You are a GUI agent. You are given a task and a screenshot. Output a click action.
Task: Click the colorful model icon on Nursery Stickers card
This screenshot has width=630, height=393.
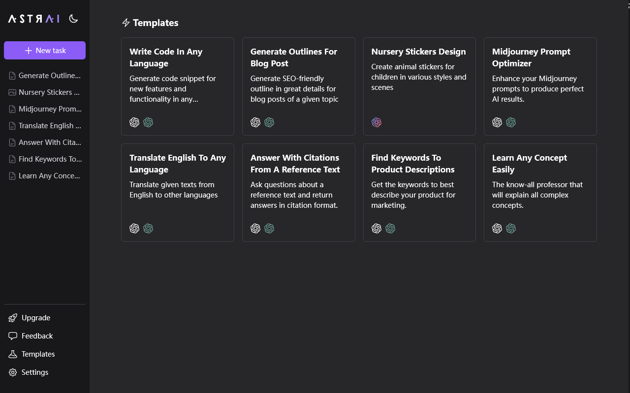click(x=377, y=122)
